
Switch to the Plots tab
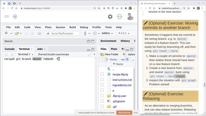114,49
